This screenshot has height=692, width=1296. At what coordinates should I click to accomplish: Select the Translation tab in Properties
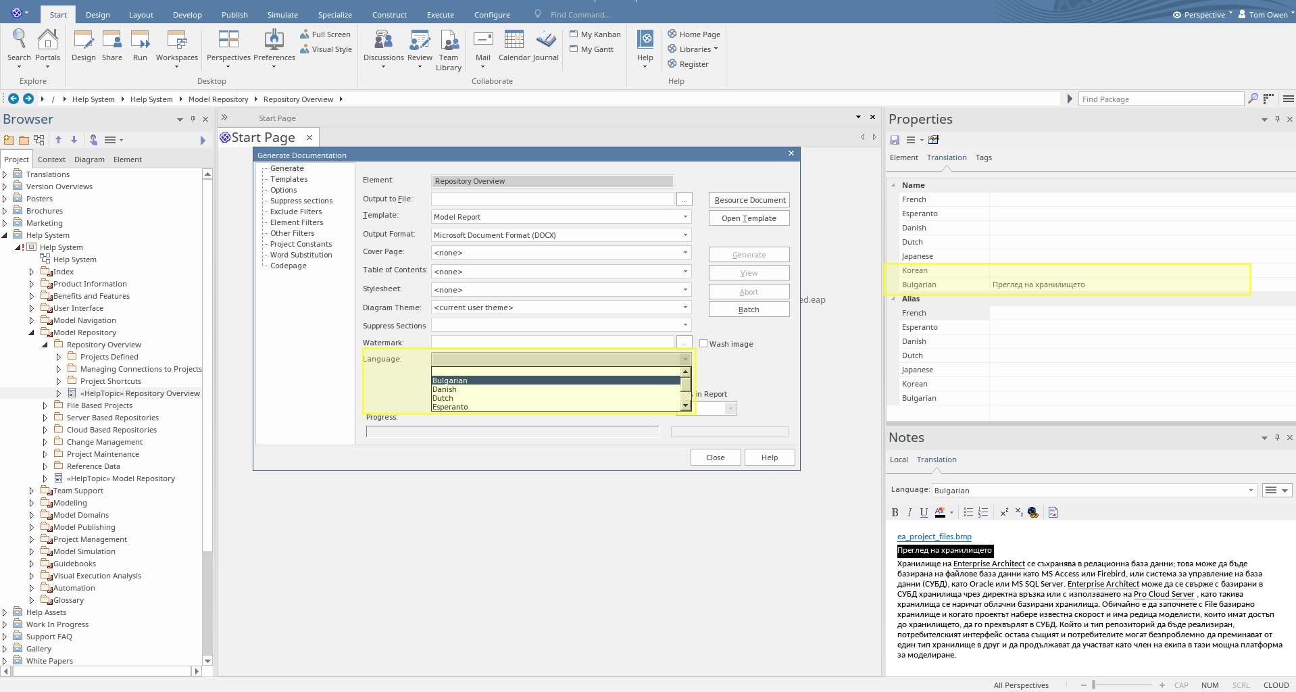point(946,157)
